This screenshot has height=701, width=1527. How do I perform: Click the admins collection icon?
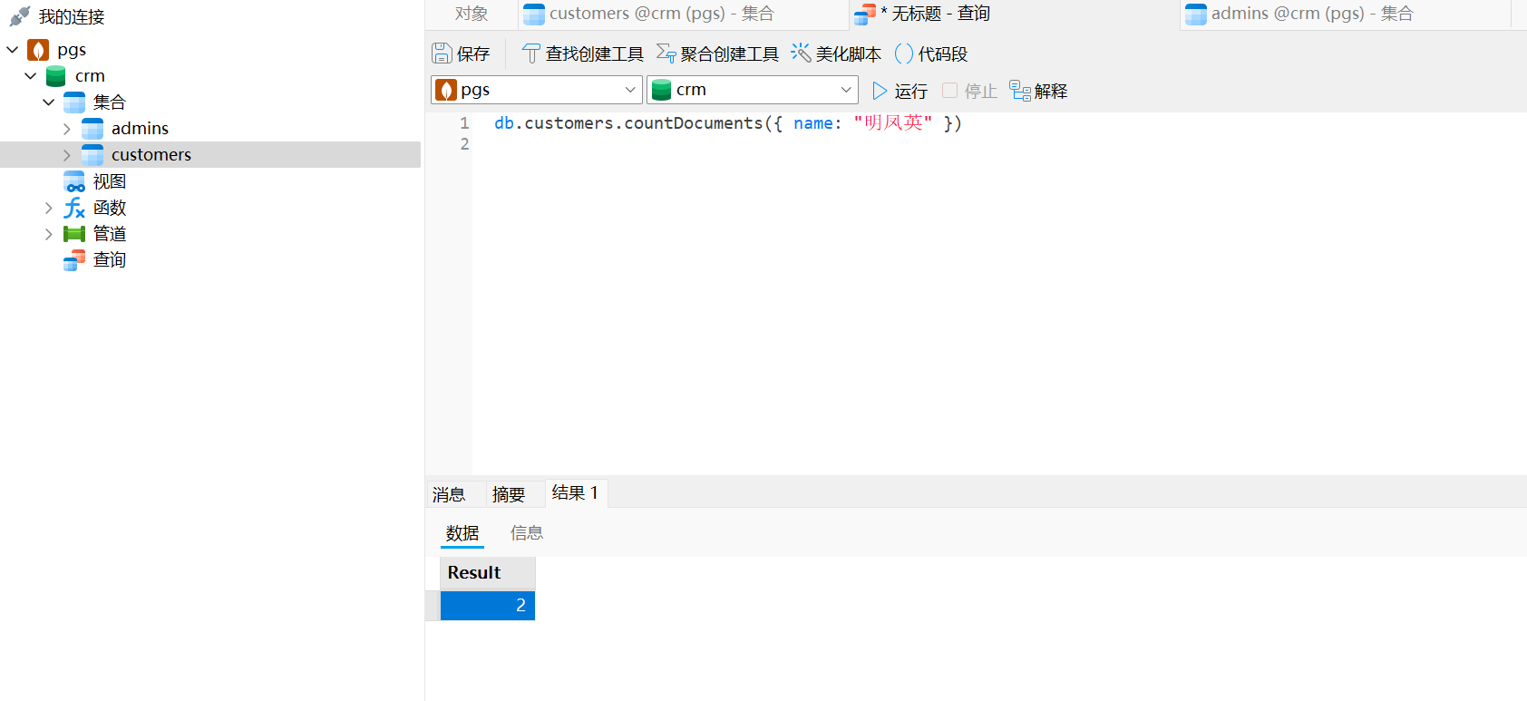(92, 129)
